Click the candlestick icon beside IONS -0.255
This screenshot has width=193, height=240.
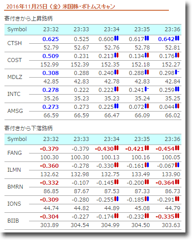pos(117,199)
